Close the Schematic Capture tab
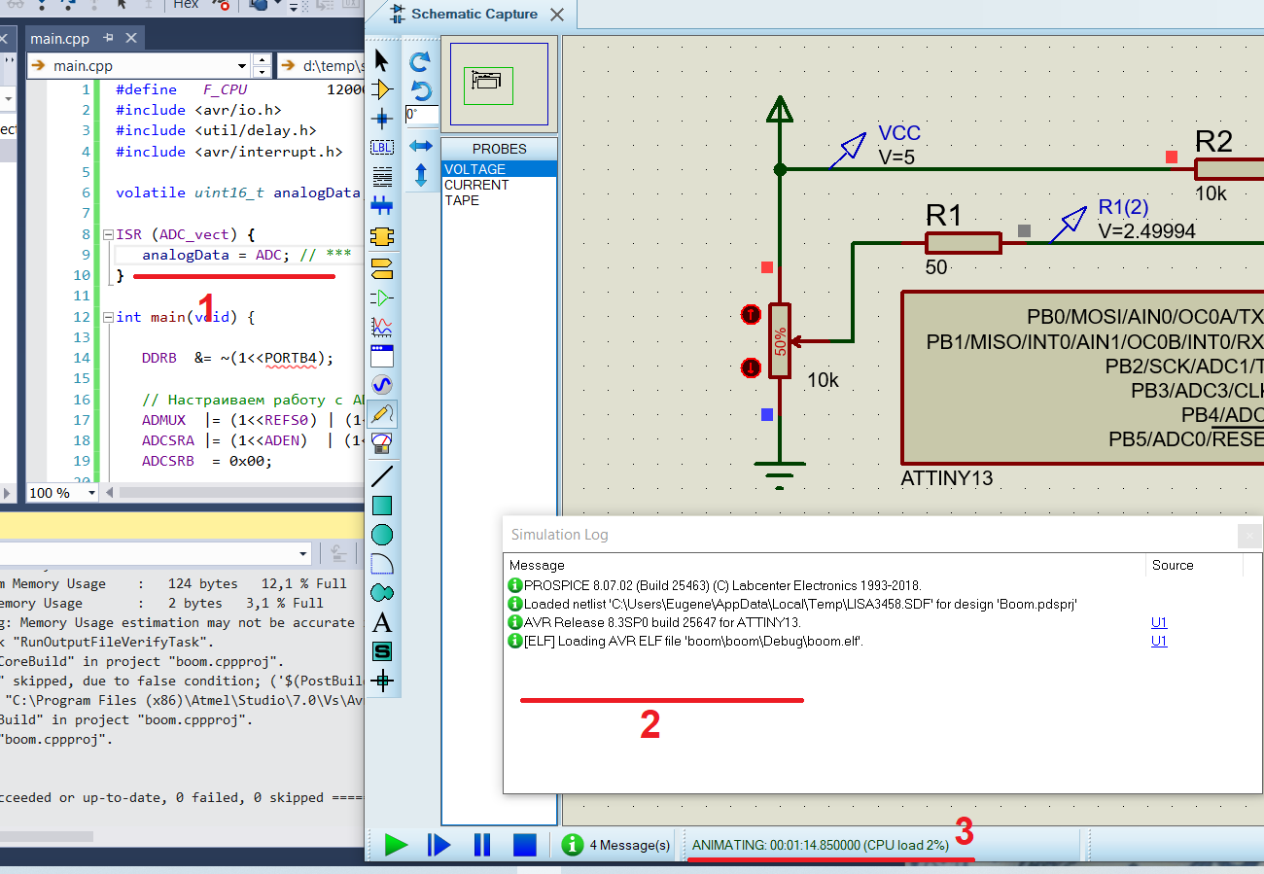Viewport: 1264px width, 874px height. pos(557,15)
